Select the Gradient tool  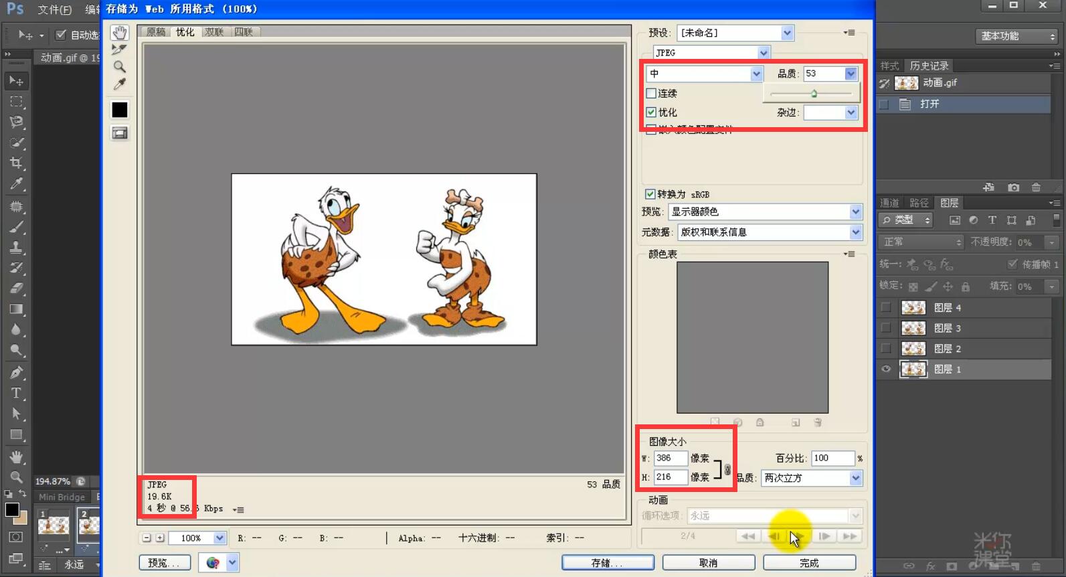(x=16, y=309)
